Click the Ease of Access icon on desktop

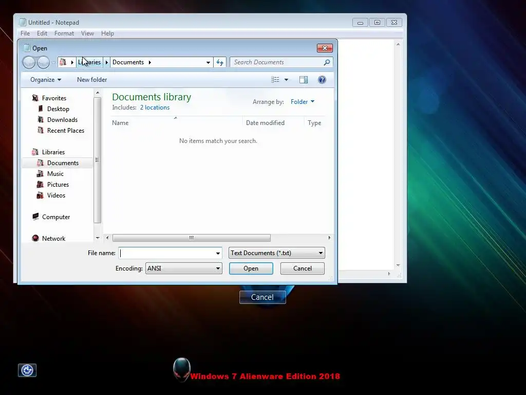[27, 370]
